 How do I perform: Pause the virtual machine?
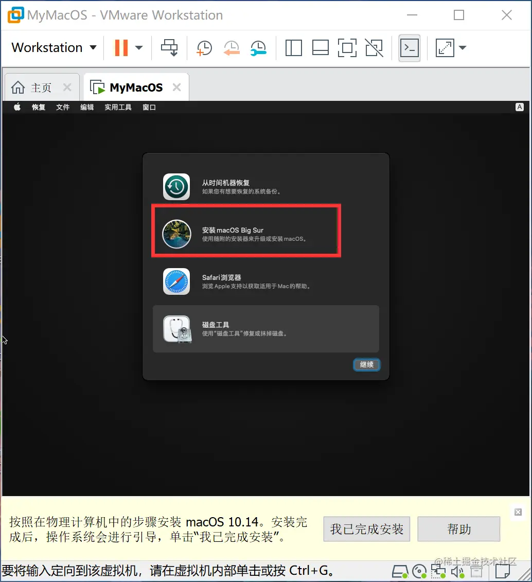(x=121, y=47)
